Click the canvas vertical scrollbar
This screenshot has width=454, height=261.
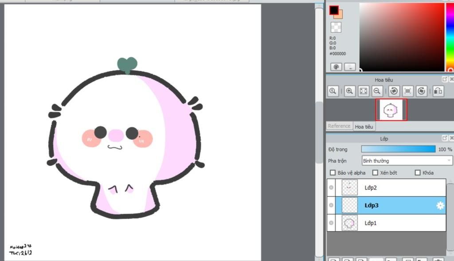coord(319,132)
